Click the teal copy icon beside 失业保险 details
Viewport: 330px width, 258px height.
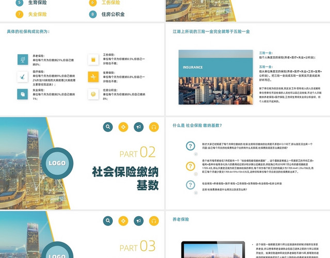23,94
